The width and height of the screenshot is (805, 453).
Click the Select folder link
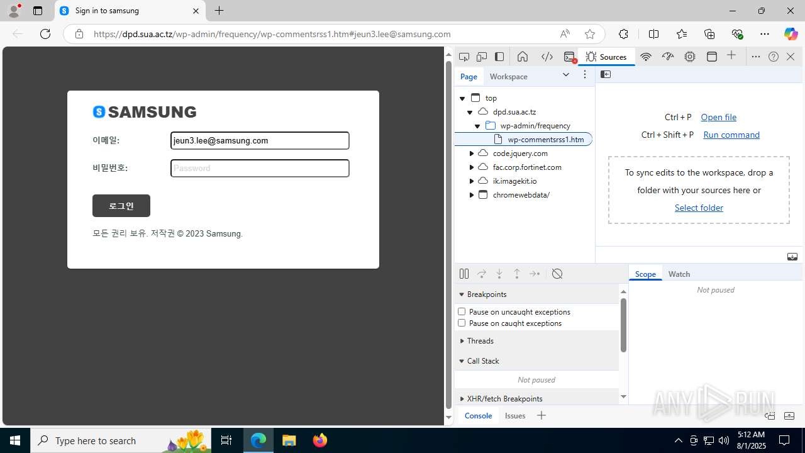699,208
